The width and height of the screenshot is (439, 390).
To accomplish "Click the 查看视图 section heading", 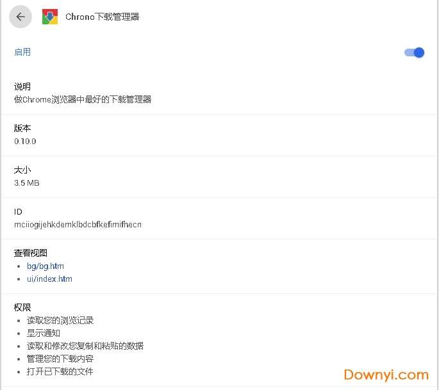I will pos(31,253).
